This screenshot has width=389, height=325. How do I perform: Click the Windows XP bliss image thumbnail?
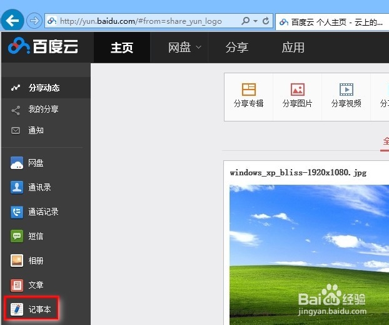pos(309,255)
